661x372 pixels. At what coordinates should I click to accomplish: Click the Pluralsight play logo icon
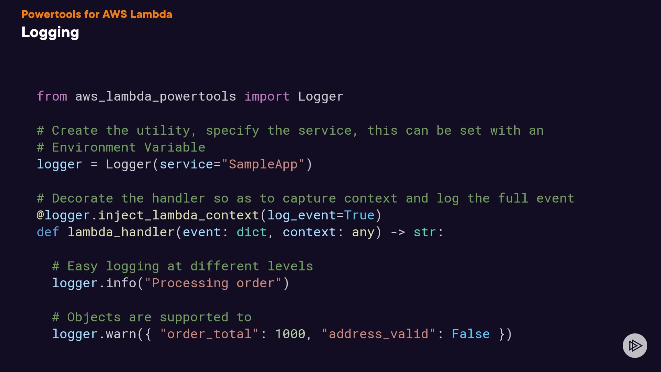point(635,345)
